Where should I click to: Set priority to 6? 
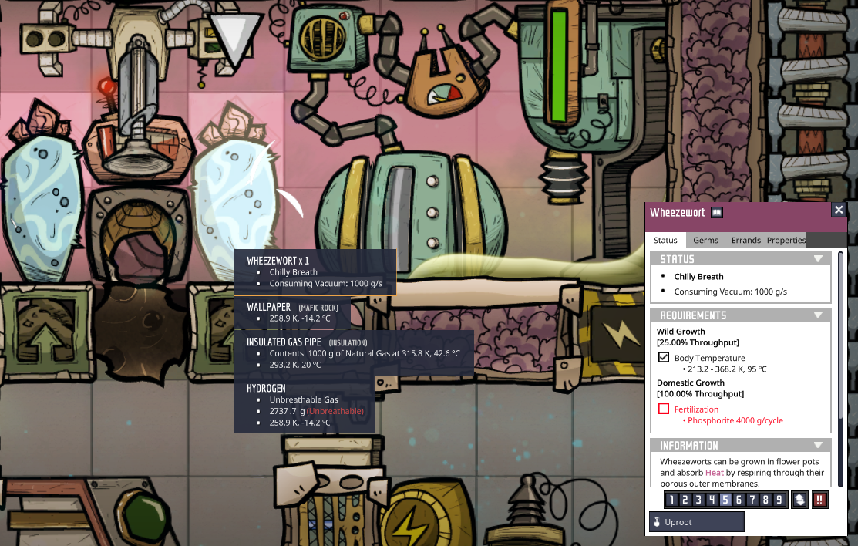739,500
